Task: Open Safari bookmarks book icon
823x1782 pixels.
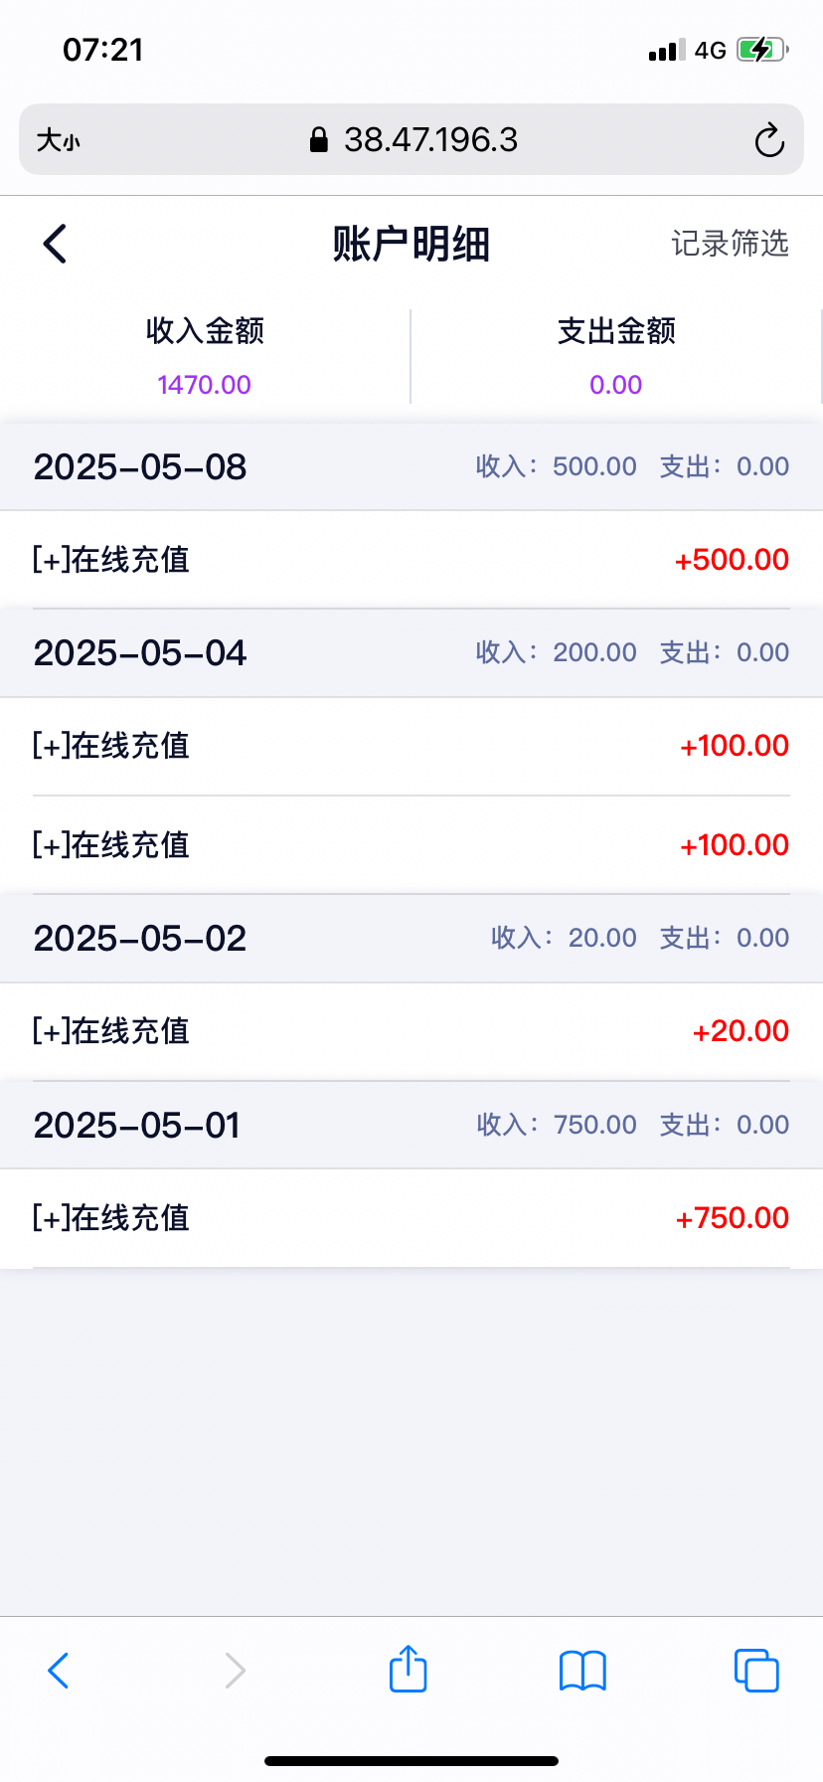Action: click(582, 1671)
